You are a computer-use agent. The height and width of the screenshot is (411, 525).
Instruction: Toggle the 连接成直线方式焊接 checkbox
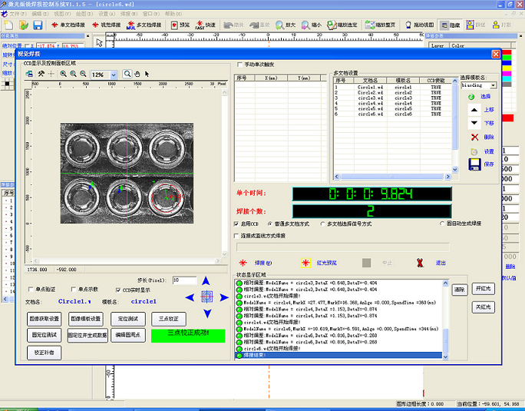[236, 236]
